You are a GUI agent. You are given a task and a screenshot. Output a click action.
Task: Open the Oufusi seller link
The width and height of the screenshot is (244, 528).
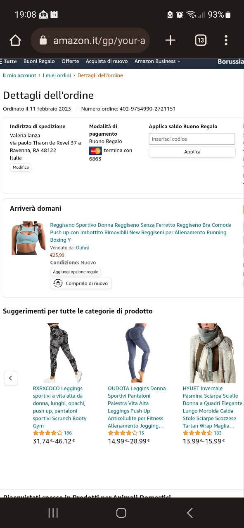click(83, 248)
